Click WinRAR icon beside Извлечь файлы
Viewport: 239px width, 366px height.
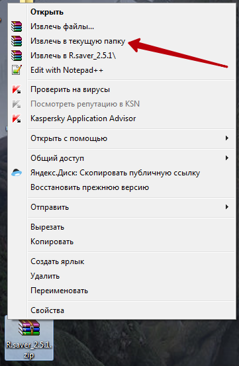click(x=17, y=26)
